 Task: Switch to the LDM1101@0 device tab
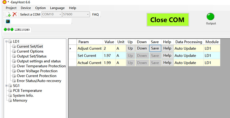tap(17, 29)
